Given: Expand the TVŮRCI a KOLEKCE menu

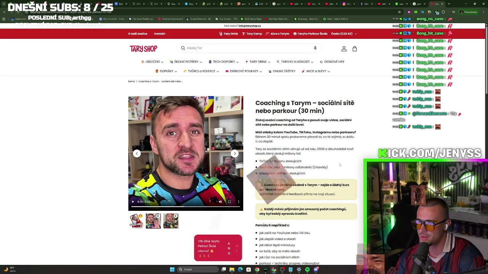Looking at the screenshot, I should 201,71.
